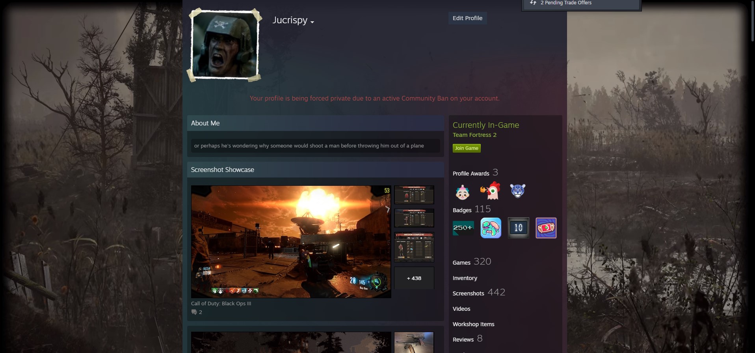Click the Edit Profile button

coord(467,18)
